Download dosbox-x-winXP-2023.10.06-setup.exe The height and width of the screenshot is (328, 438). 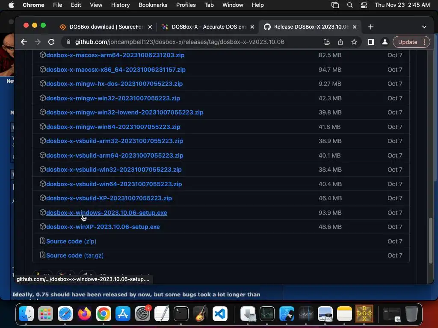coord(103,227)
